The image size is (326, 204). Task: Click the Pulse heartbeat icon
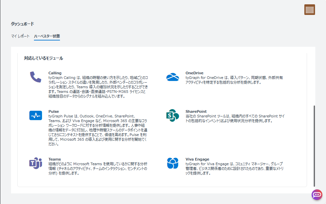(36, 115)
